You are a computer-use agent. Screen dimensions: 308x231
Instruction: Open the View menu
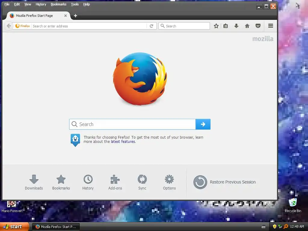(x=28, y=4)
